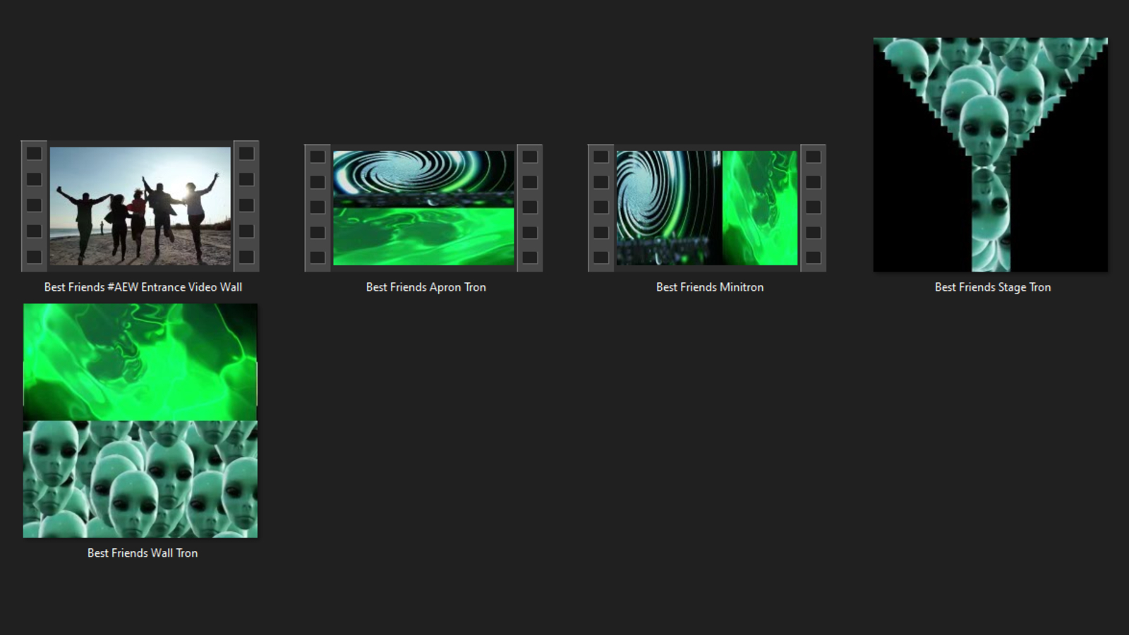Select the Best Friends Stage Tron image thumbnail

990,155
